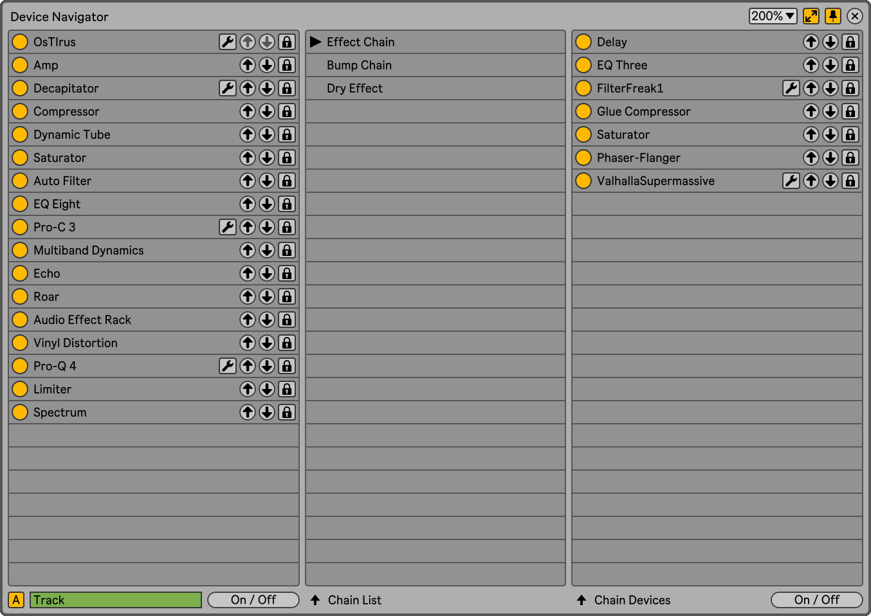Lock the Auto Filter device
871x616 pixels.
coord(287,181)
